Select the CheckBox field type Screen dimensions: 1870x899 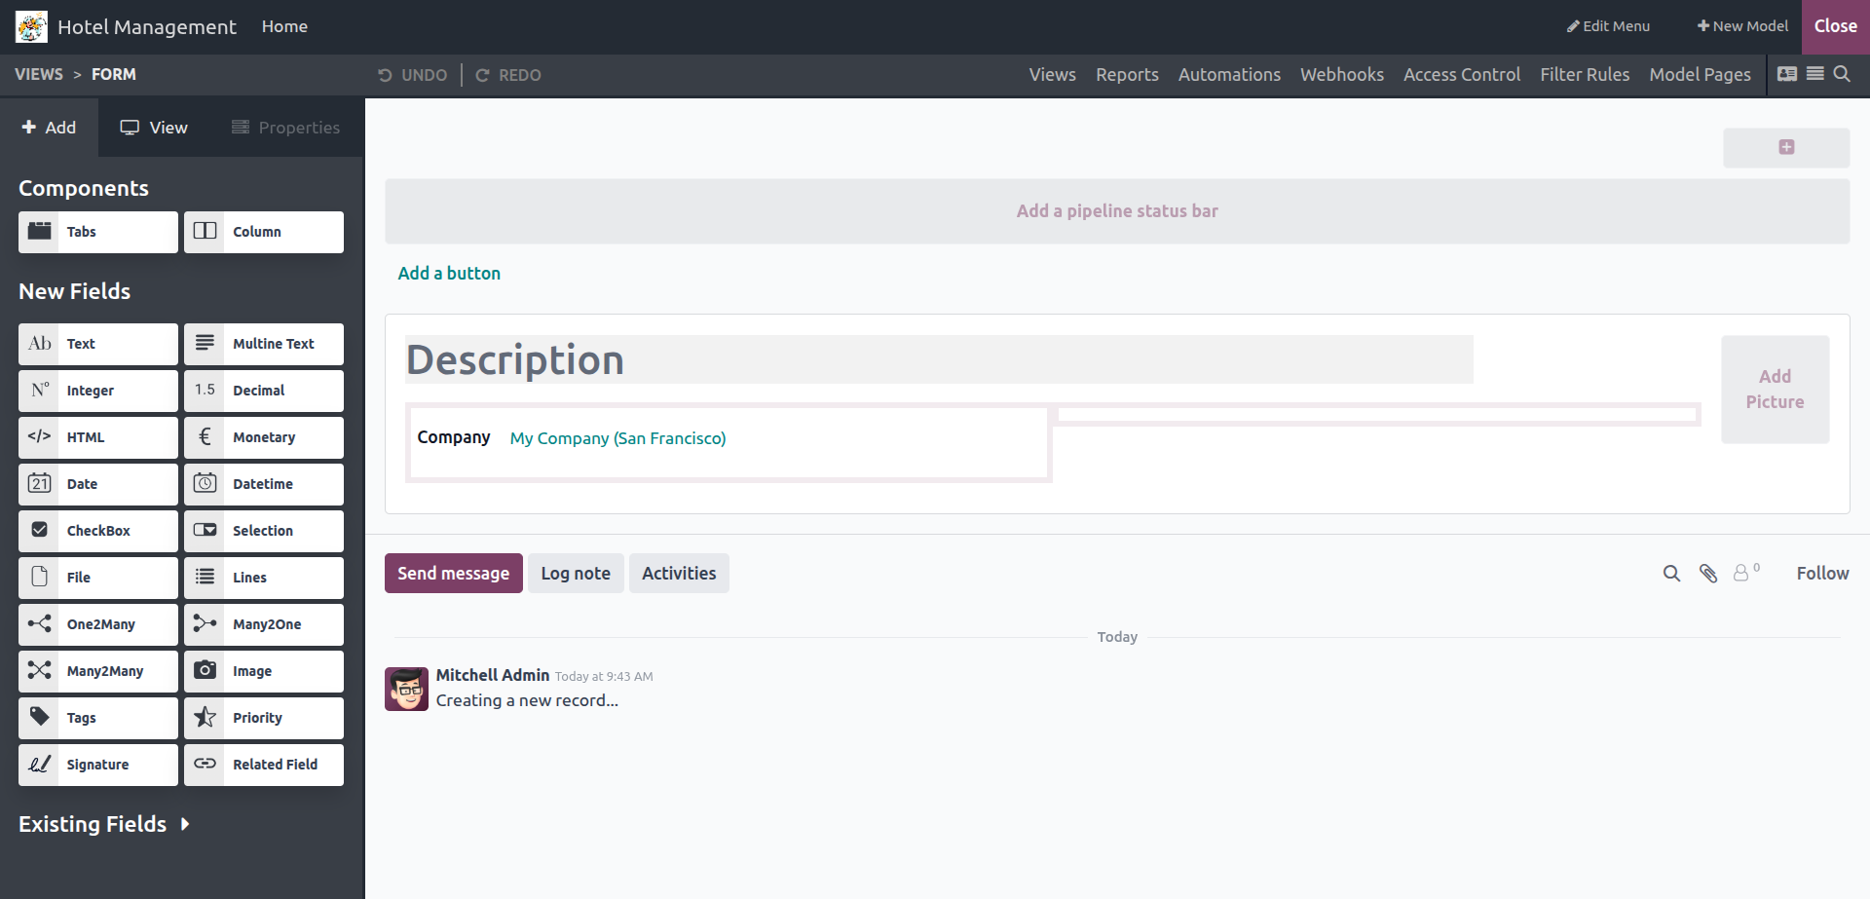click(98, 531)
